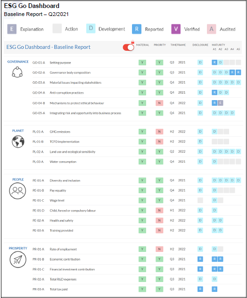Toggle the red N priority for GHG emissions
The height and width of the screenshot is (298, 247).
tap(159, 132)
